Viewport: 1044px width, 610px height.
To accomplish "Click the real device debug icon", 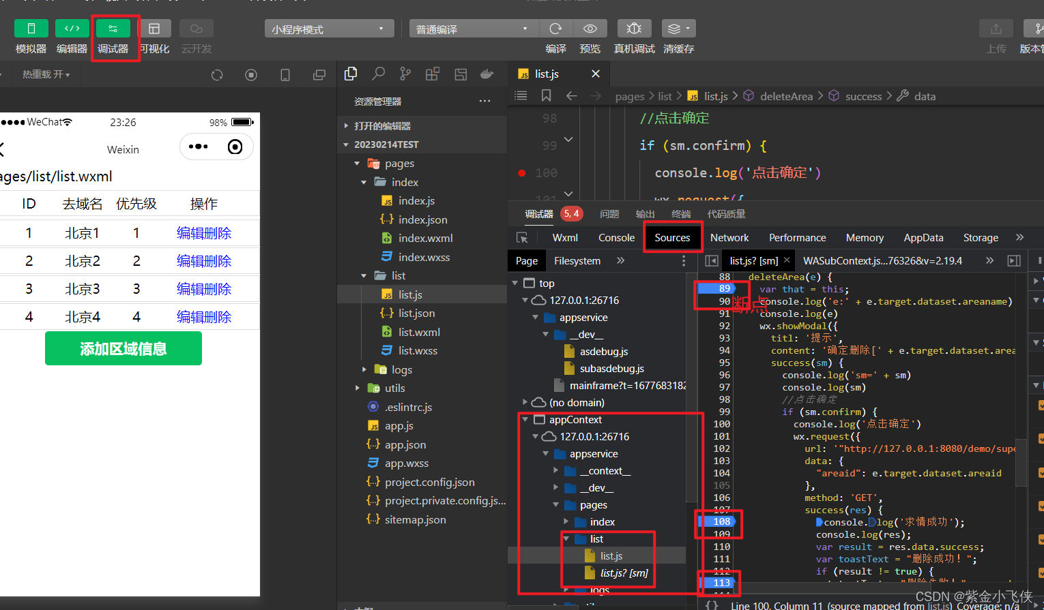I will (634, 29).
